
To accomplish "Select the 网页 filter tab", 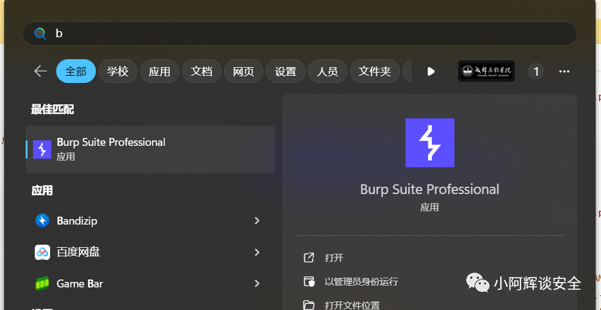I will (x=243, y=71).
